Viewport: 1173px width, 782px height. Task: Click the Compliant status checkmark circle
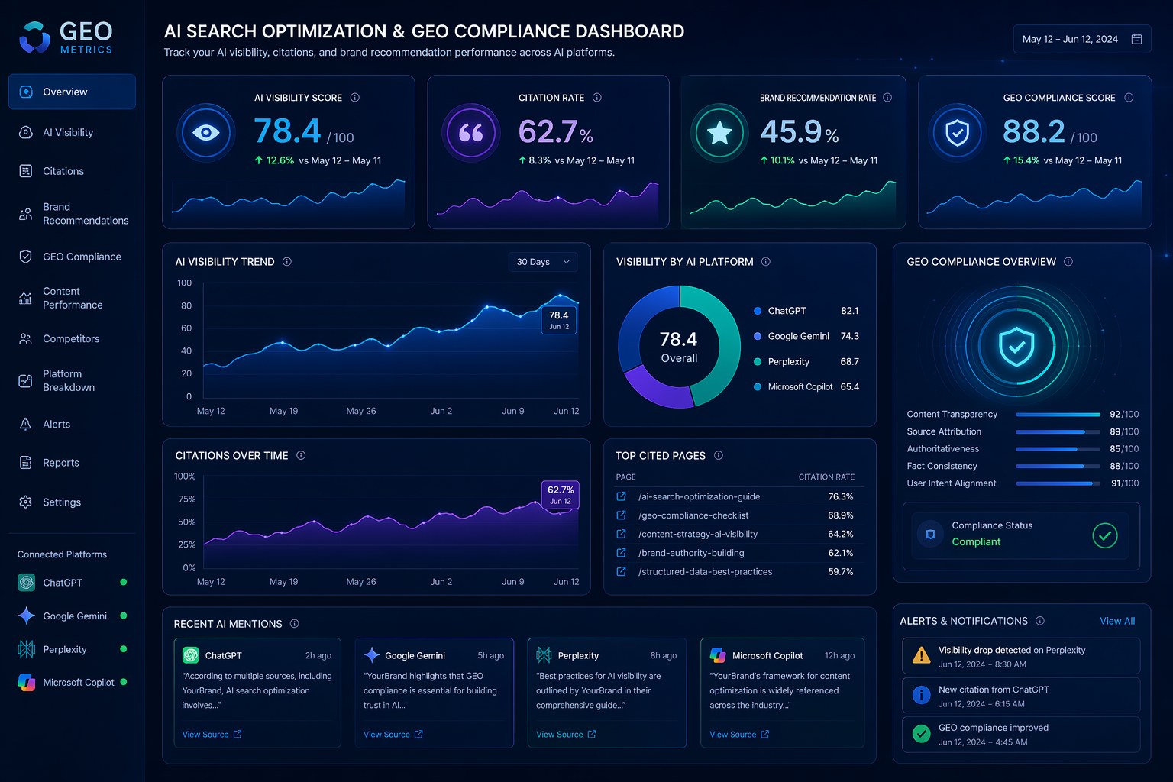coord(1105,535)
